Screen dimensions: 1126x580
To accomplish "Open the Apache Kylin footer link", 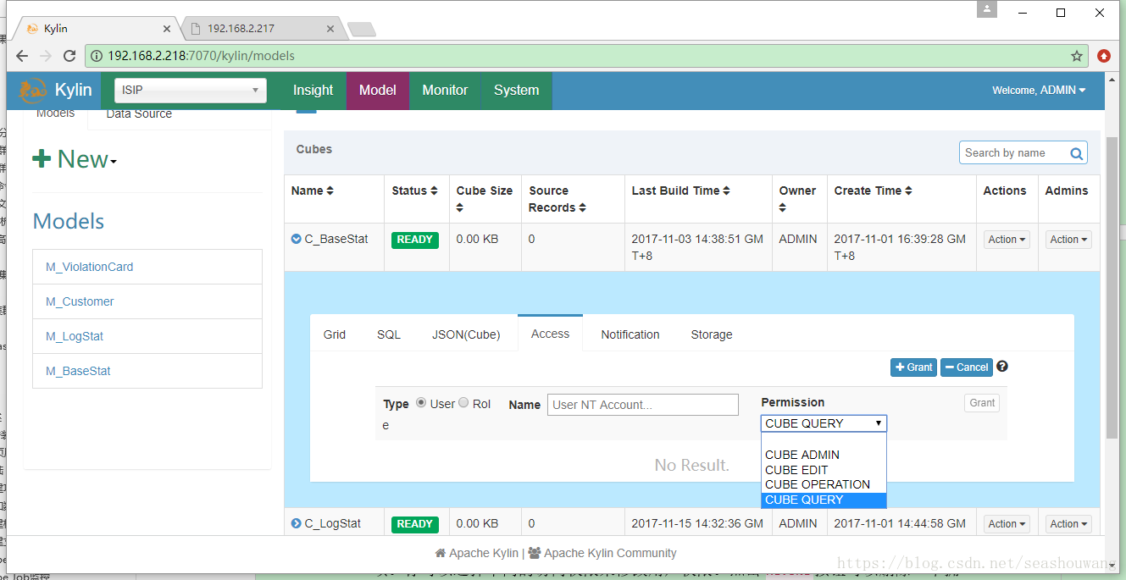I will [476, 553].
